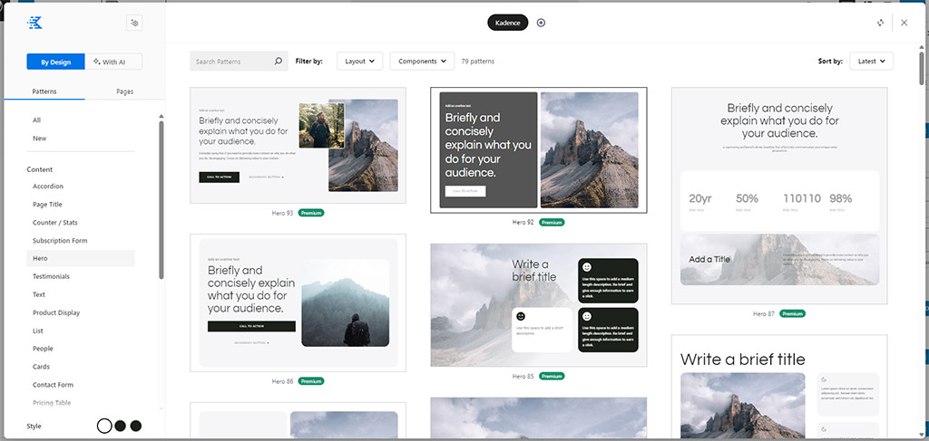
Task: Click the Kadence logo icon
Action: (x=35, y=23)
